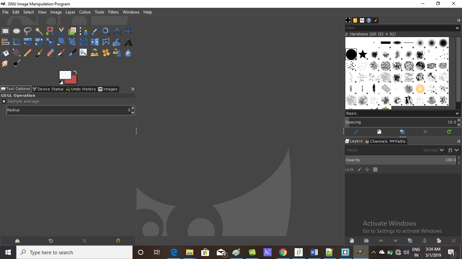Toggle the Sample average checkbox
This screenshot has width=462, height=259.
4,101
